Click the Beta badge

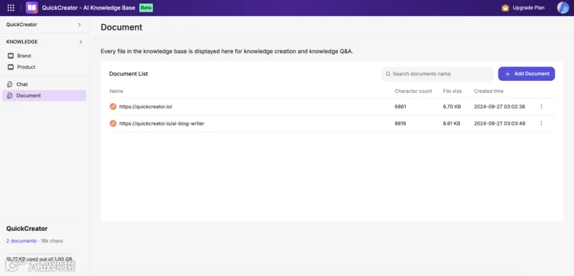coord(146,8)
